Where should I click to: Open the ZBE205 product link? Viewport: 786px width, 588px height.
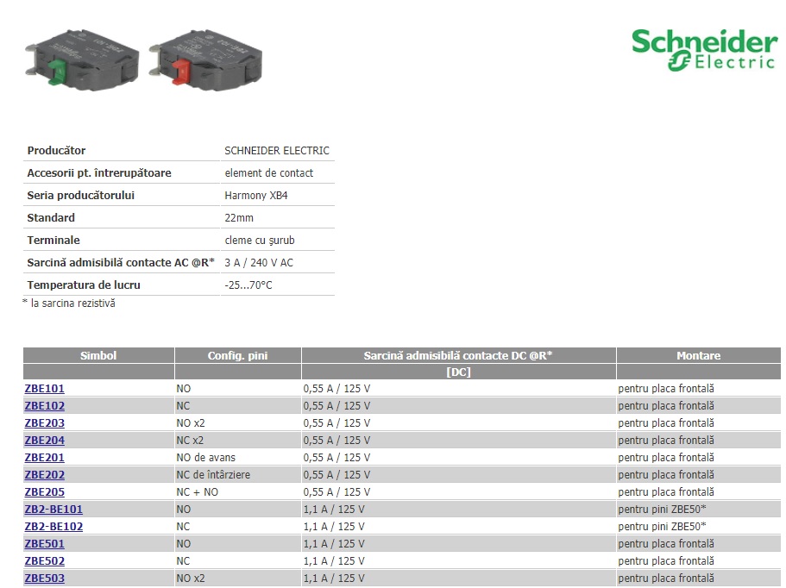tap(45, 492)
